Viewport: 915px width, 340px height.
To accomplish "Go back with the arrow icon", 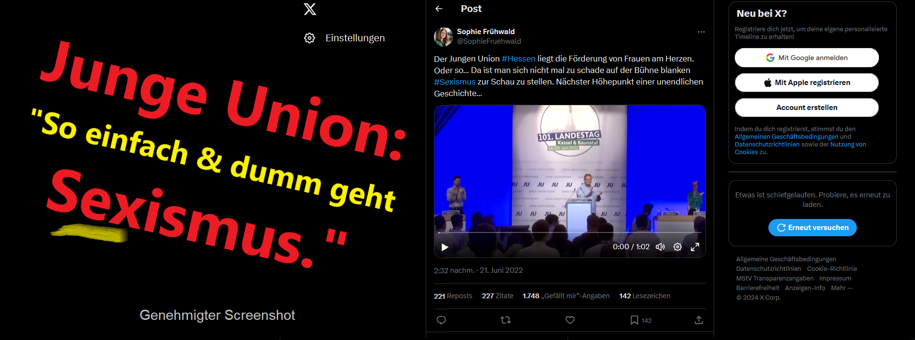I will (x=439, y=9).
